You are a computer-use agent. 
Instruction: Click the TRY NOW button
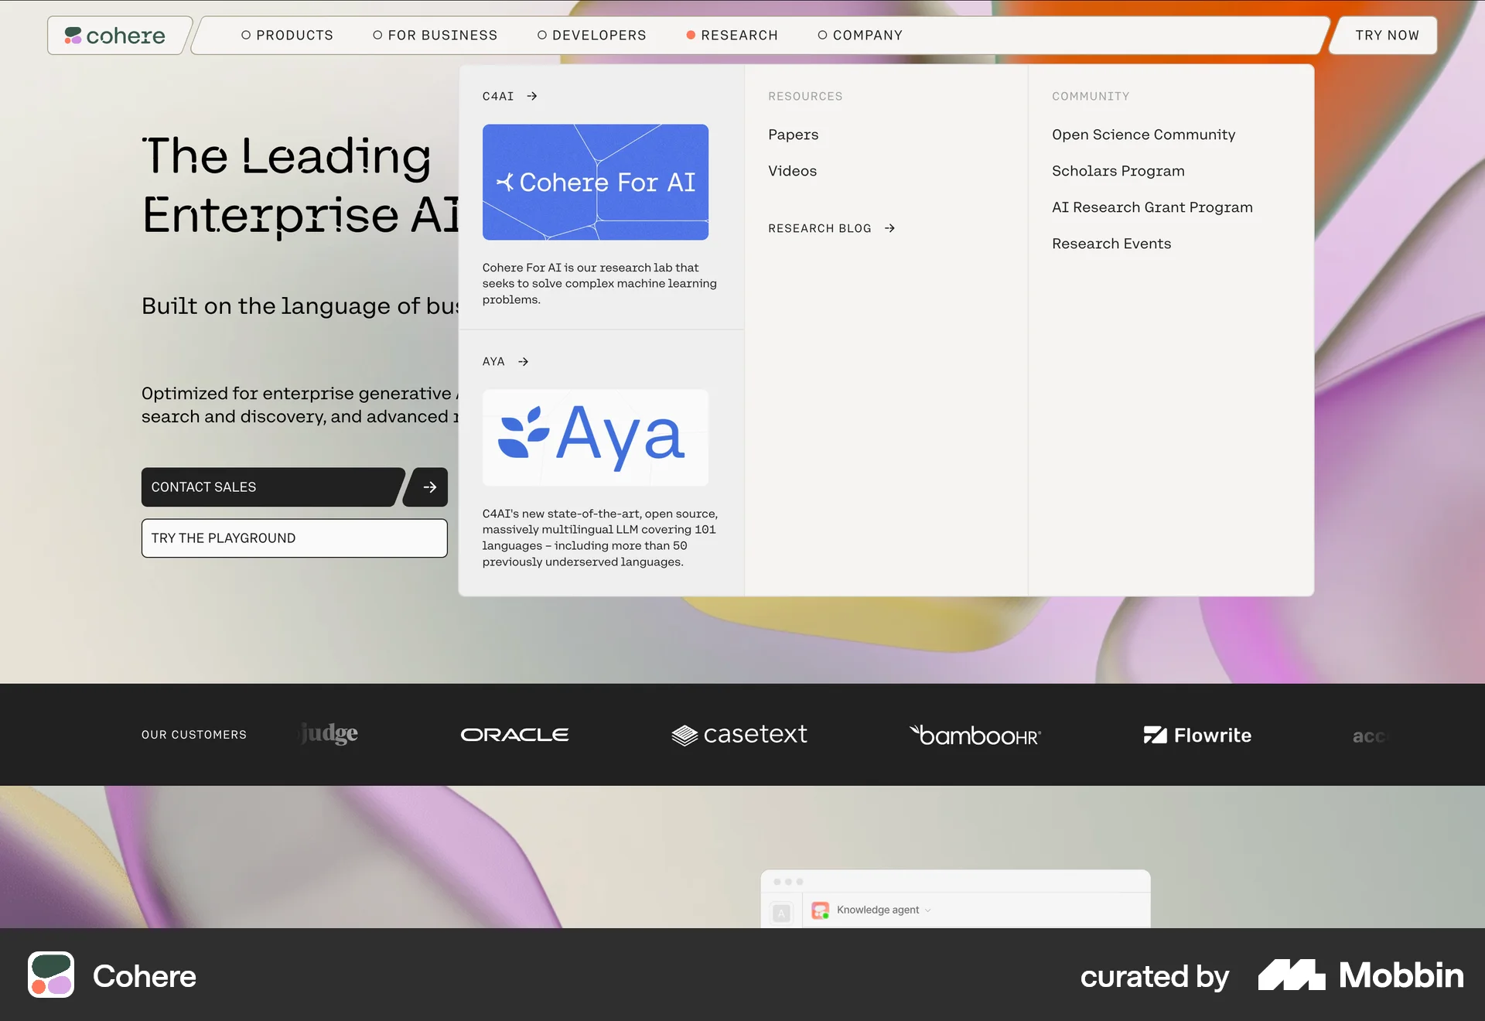tap(1387, 35)
